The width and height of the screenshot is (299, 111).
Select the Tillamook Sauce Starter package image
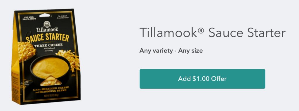tap(46, 56)
